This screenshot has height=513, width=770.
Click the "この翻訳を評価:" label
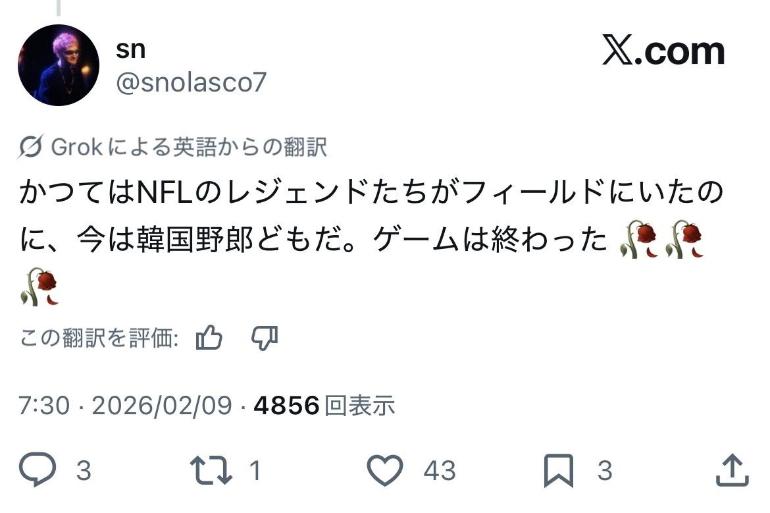click(x=99, y=339)
